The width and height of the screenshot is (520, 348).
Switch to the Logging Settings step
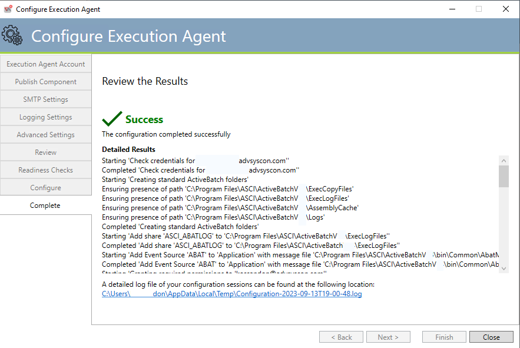(46, 117)
